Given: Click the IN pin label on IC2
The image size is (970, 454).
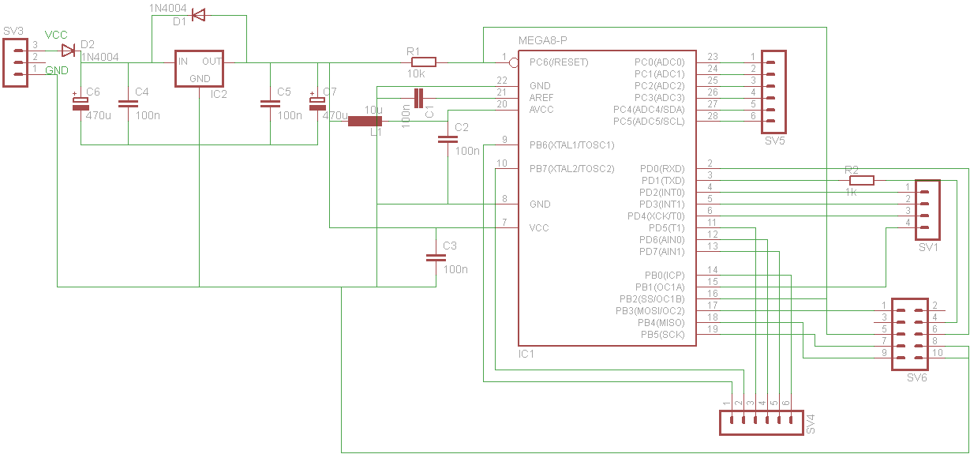Looking at the screenshot, I should 183,62.
